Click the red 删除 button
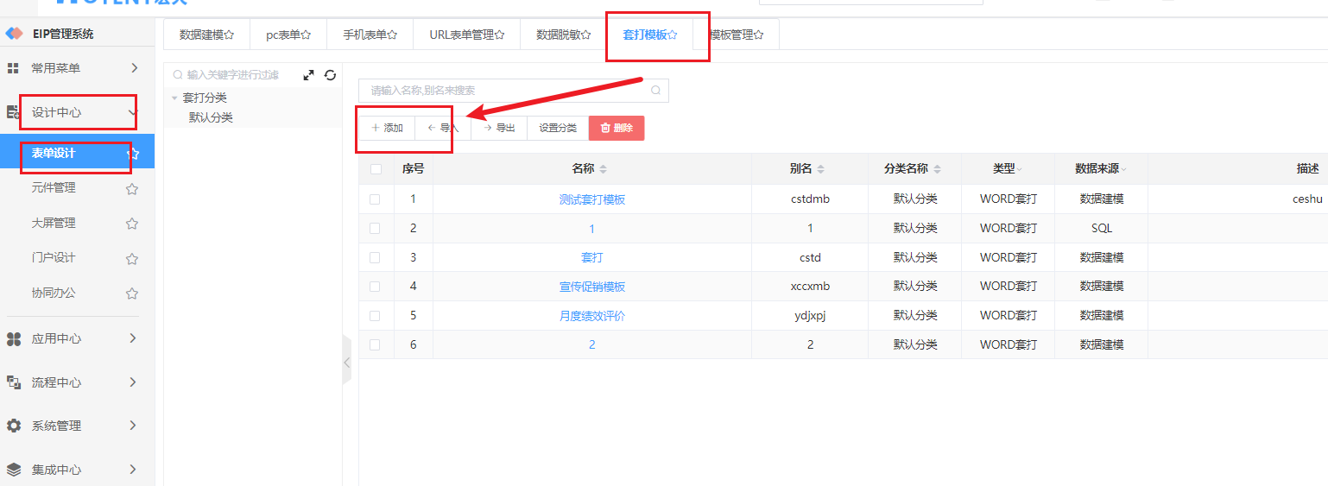Viewport: 1328px width, 486px height. (x=617, y=128)
